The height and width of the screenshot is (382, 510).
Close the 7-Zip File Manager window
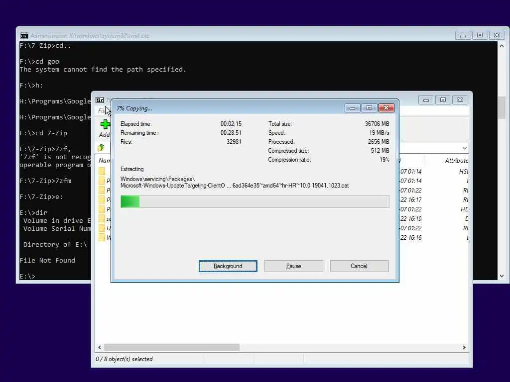pyautogui.click(x=460, y=100)
